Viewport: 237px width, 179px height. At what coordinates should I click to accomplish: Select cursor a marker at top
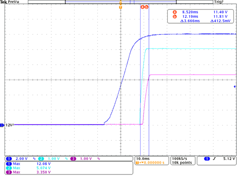(142, 7)
